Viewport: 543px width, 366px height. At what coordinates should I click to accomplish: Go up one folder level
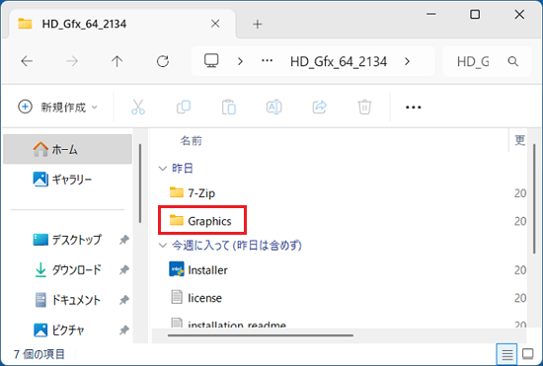tap(117, 61)
